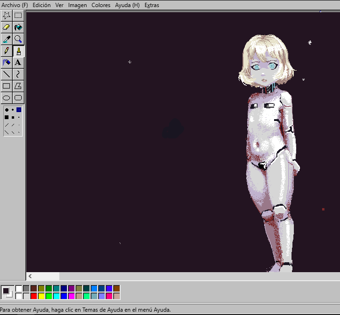
Task: Open the Edición menu
Action: point(41,5)
